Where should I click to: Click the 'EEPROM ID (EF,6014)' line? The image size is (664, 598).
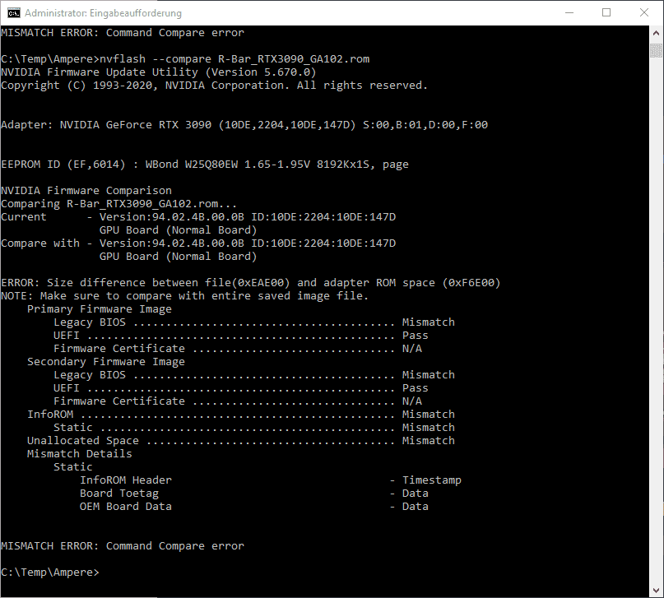point(205,165)
